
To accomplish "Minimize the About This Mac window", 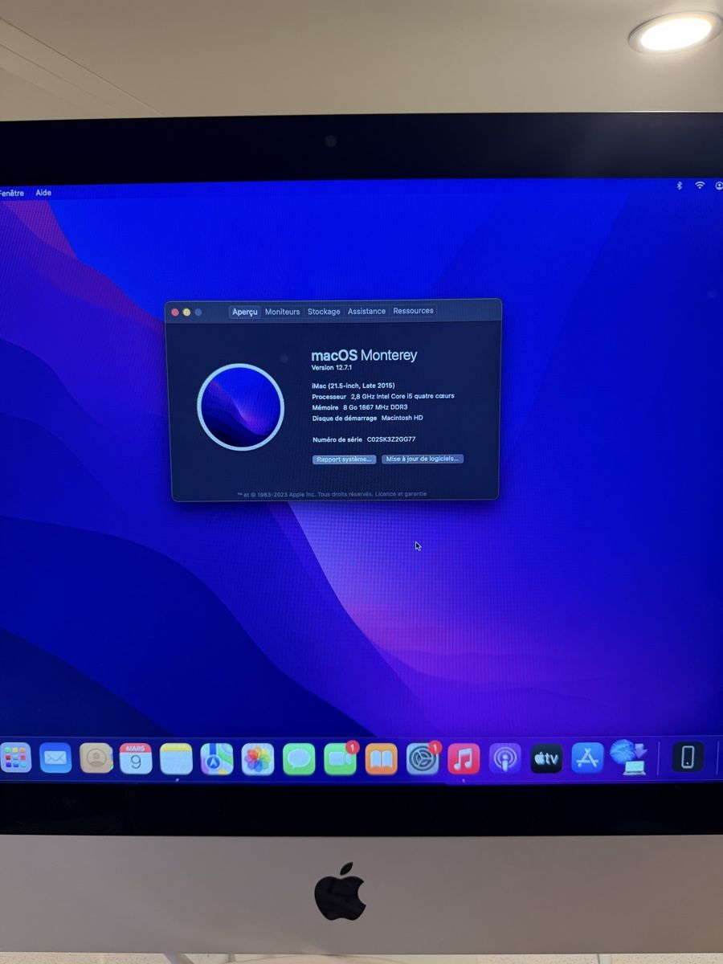I will tap(186, 312).
